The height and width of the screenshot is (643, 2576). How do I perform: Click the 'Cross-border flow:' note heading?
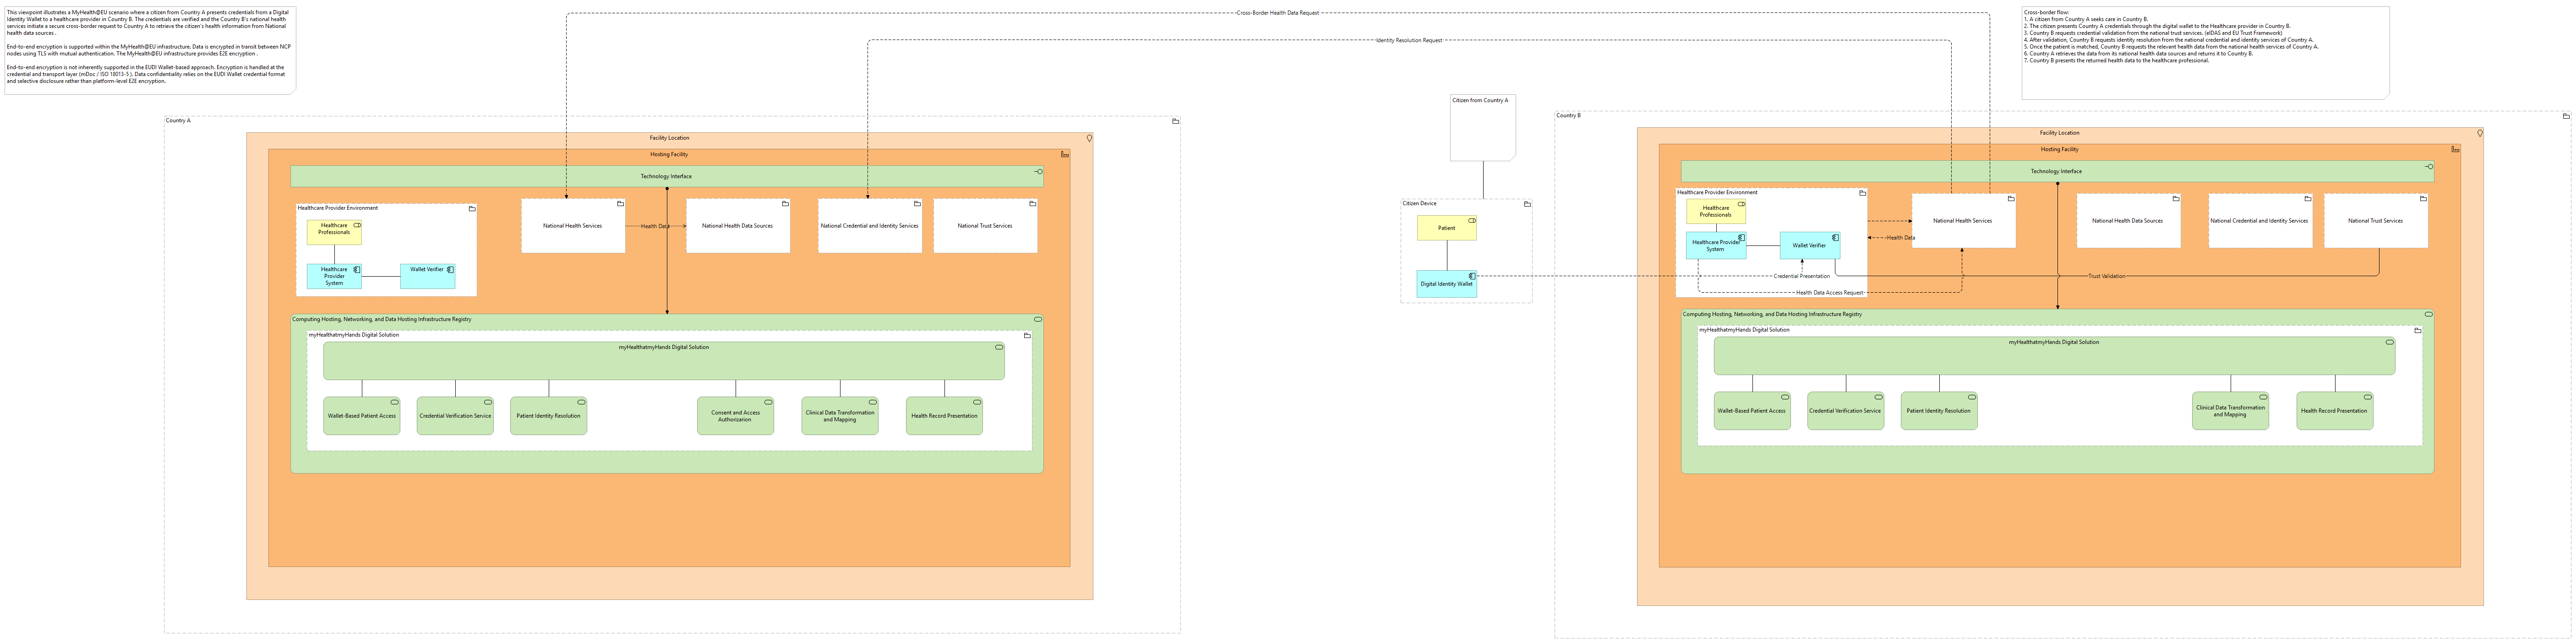point(2047,13)
